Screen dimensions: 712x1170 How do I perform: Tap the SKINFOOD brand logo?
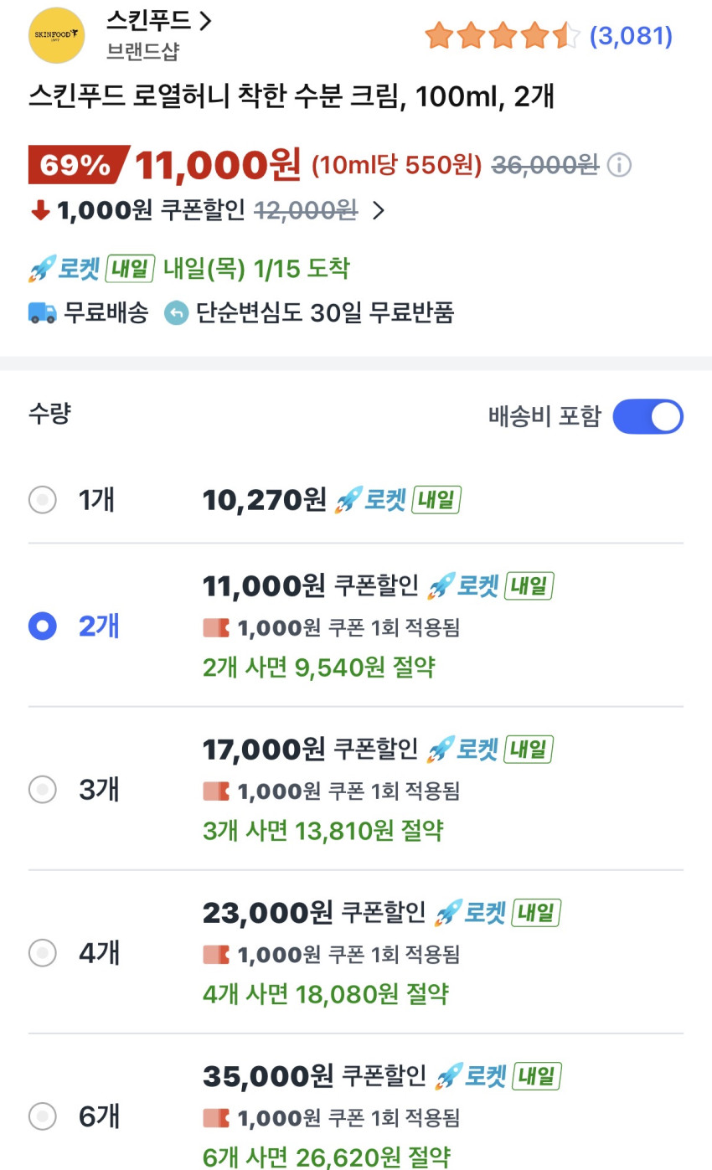tap(57, 35)
